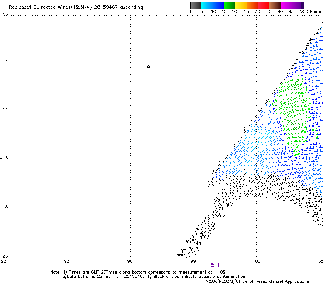
Task: Click the red 30-35 knots legend segment
Action: pos(264,5)
